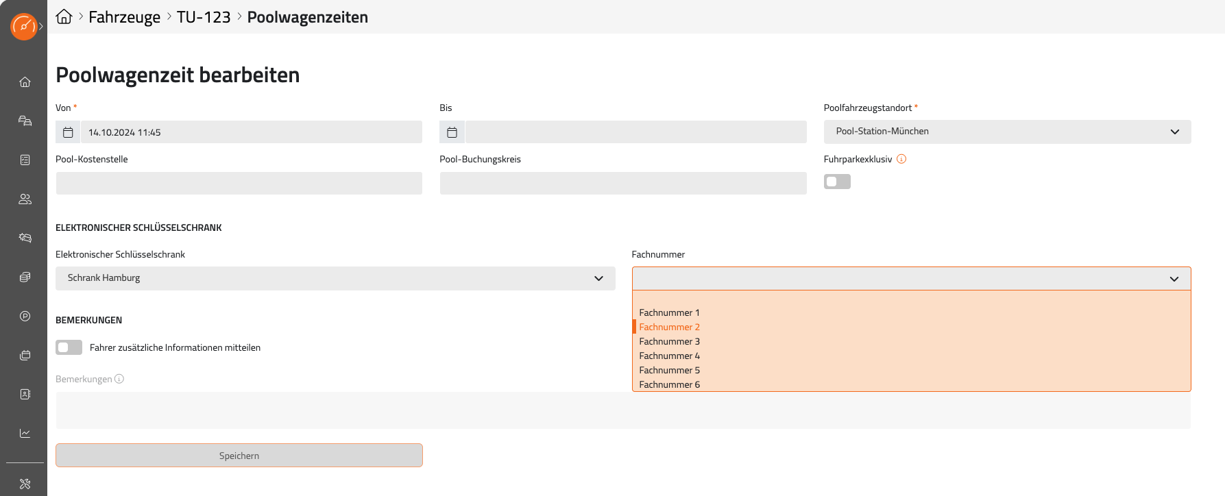Choose Fachnummer 5 from the list
Image resolution: width=1225 pixels, height=496 pixels.
669,371
